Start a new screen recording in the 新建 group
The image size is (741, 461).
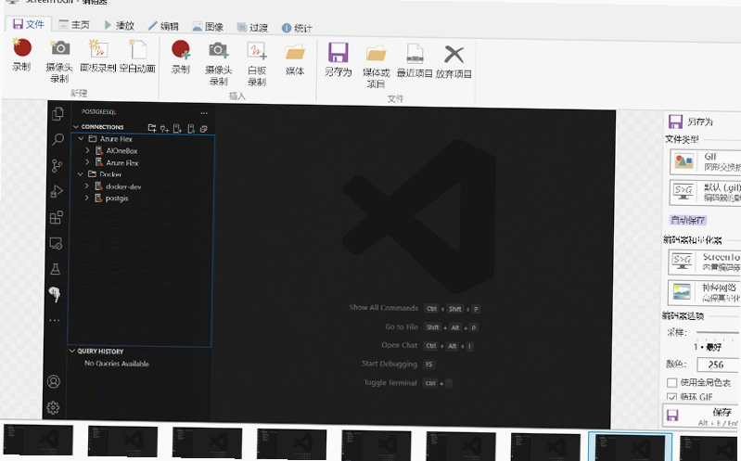coord(21,55)
